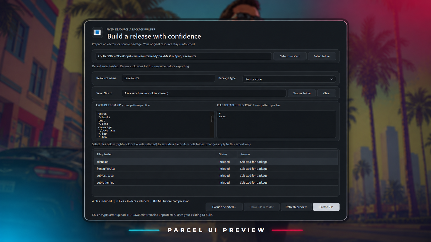Click the Select manifest button
Image resolution: width=431 pixels, height=242 pixels.
click(290, 56)
